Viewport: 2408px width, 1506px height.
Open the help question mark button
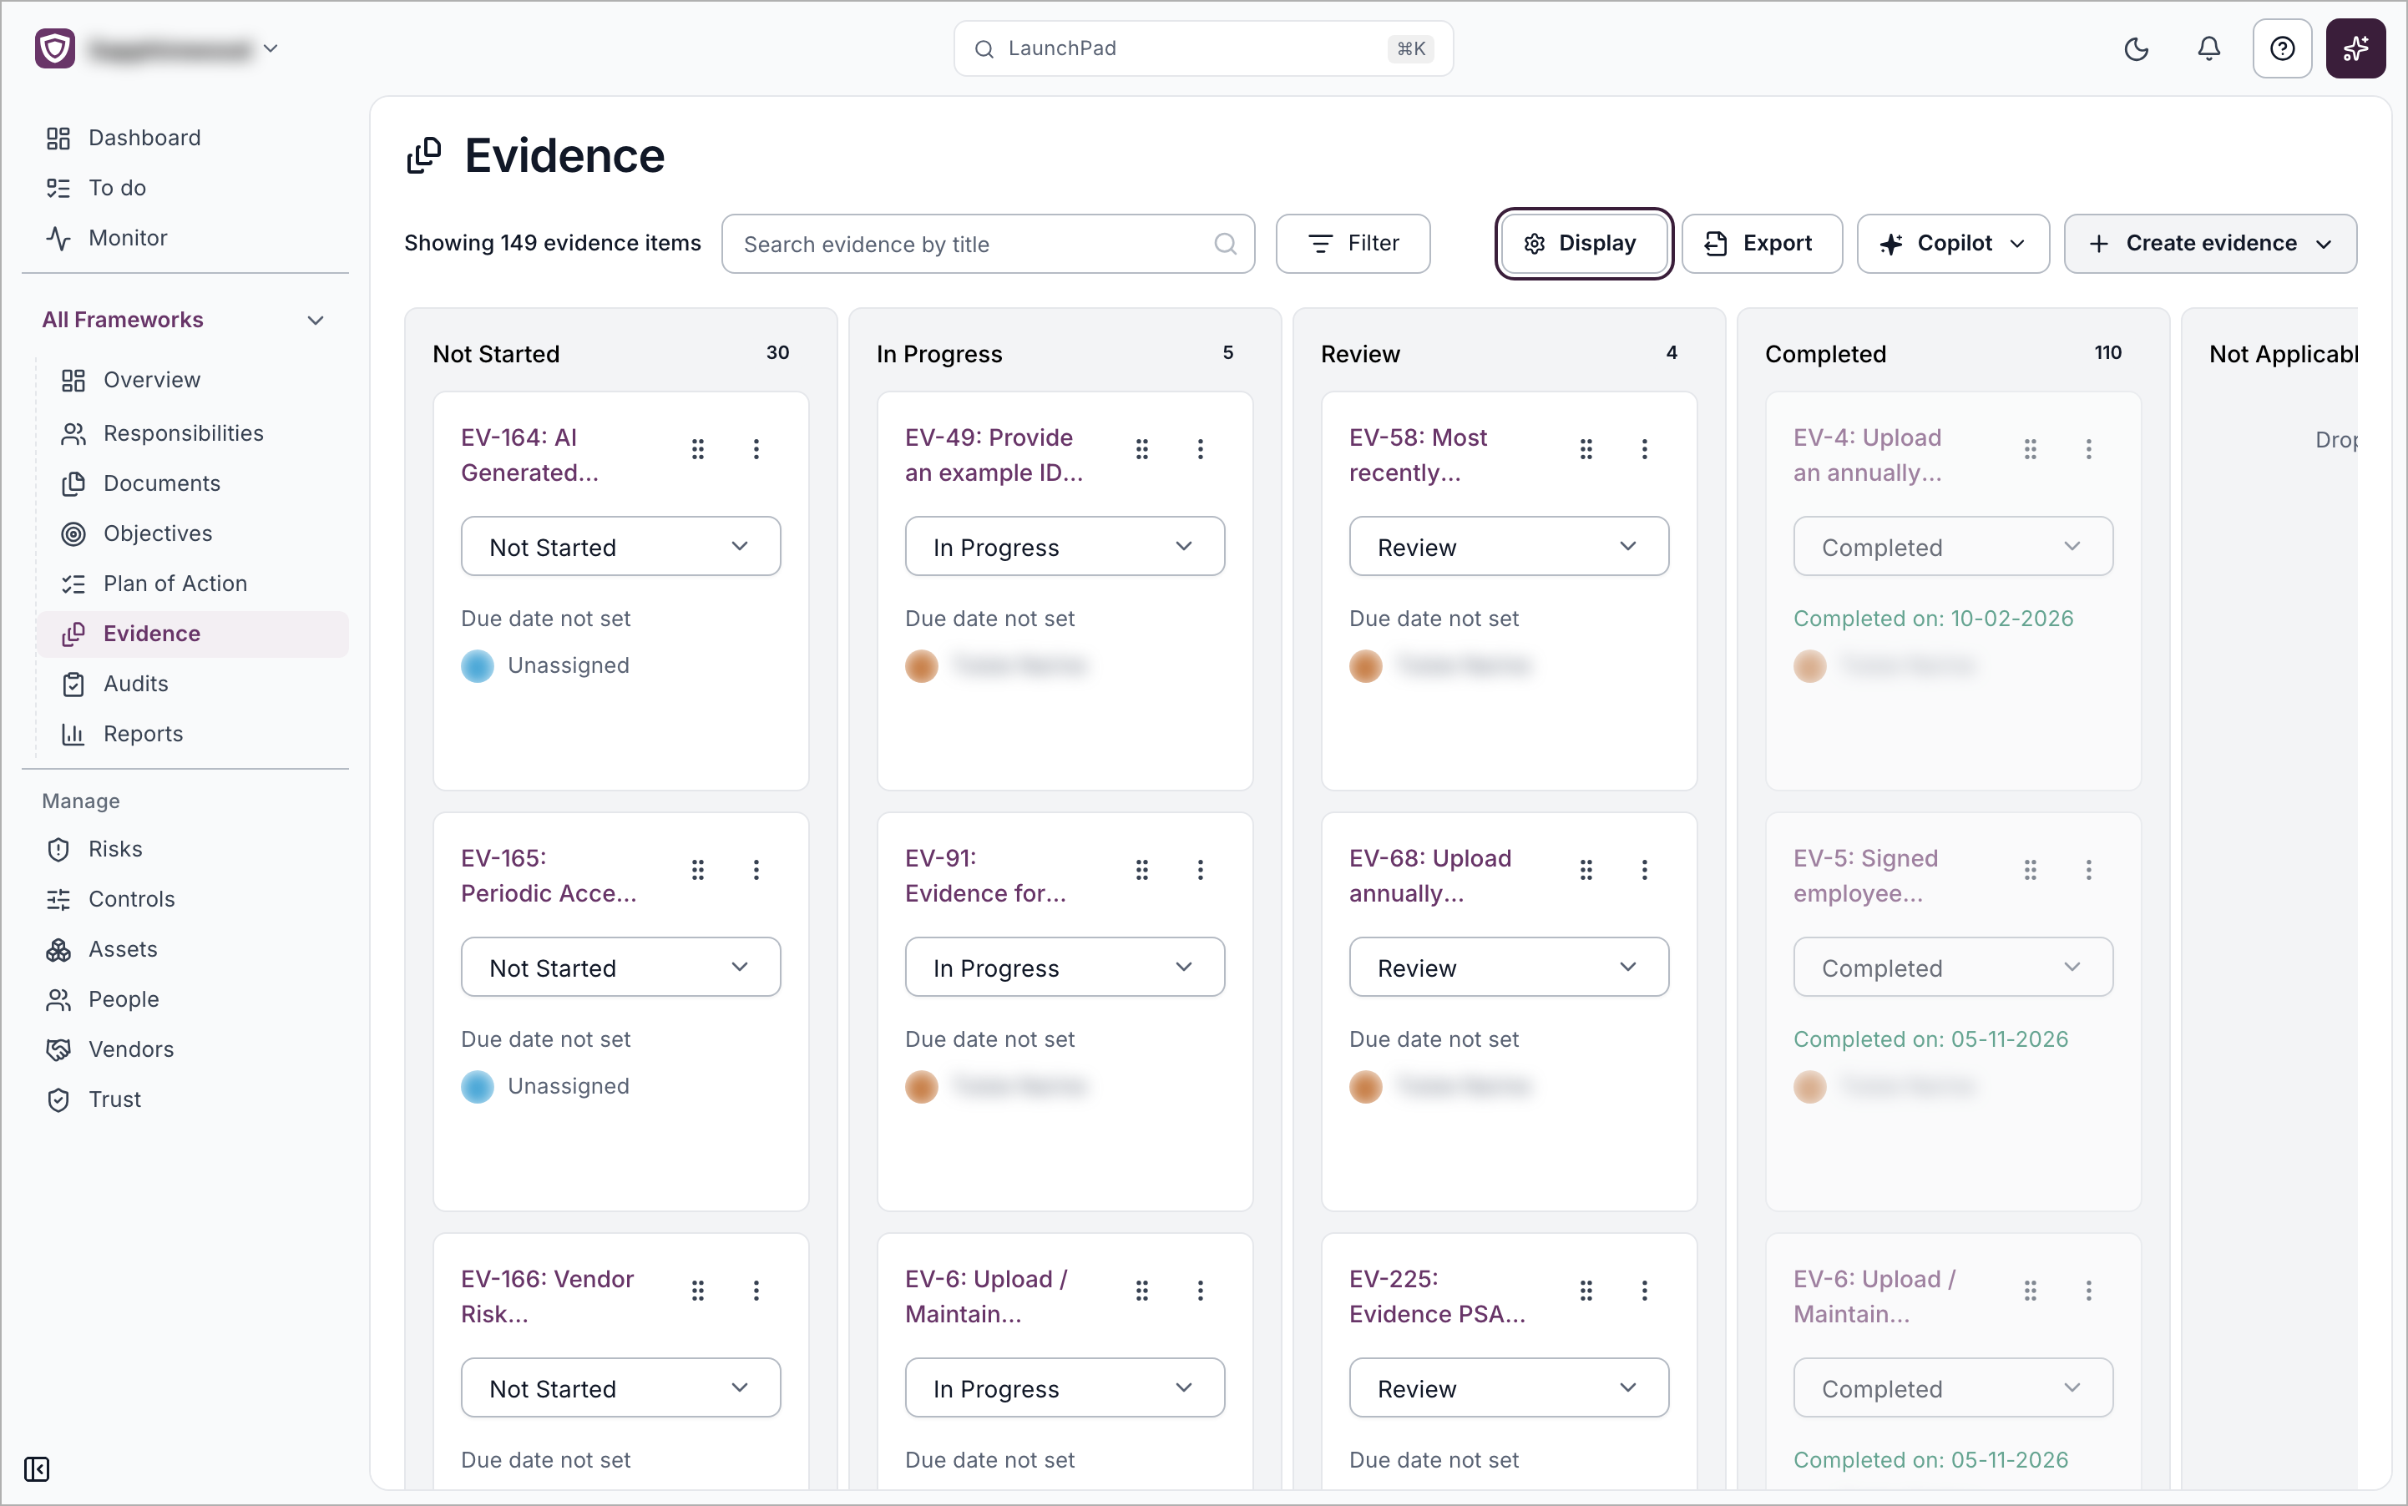[2281, 48]
